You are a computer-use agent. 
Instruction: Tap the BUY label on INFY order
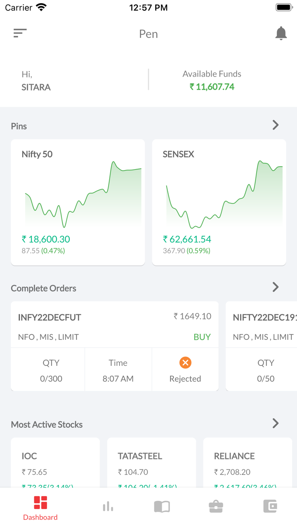202,337
